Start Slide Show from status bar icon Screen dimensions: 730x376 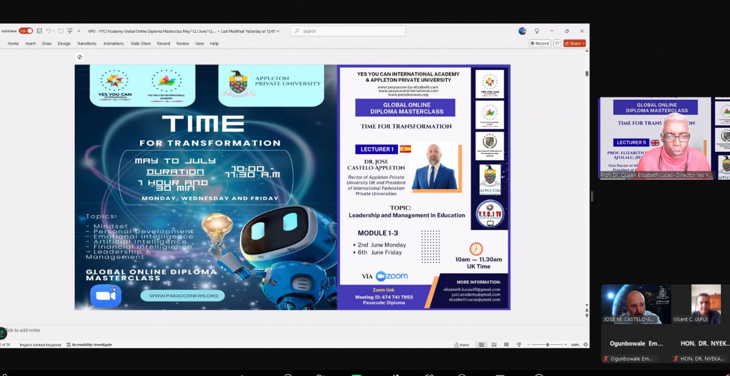519,345
